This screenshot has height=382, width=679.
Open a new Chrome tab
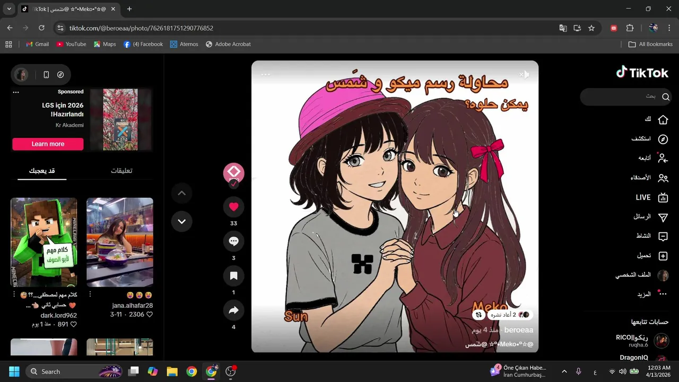pyautogui.click(x=129, y=9)
